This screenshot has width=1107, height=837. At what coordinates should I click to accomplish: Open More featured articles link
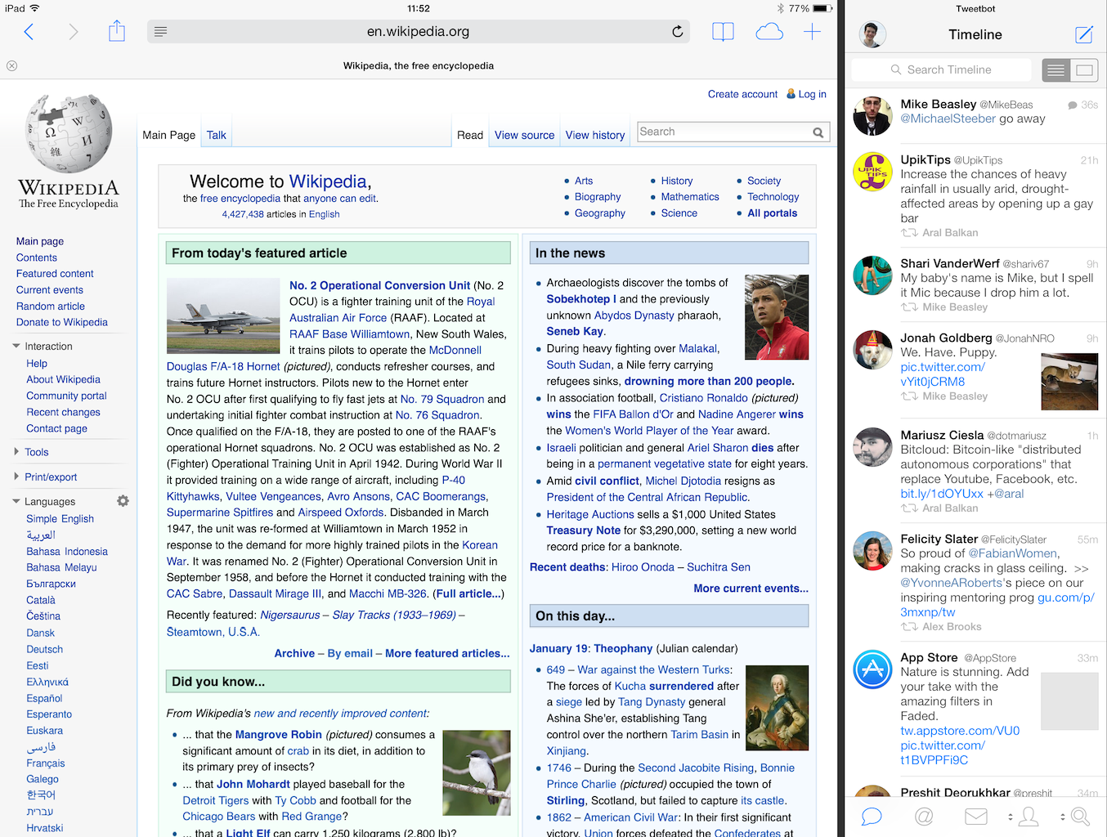pos(447,653)
